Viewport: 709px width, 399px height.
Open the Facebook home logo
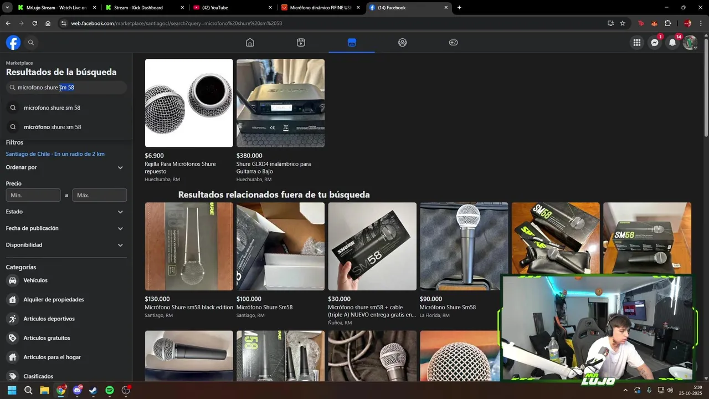[x=13, y=43]
